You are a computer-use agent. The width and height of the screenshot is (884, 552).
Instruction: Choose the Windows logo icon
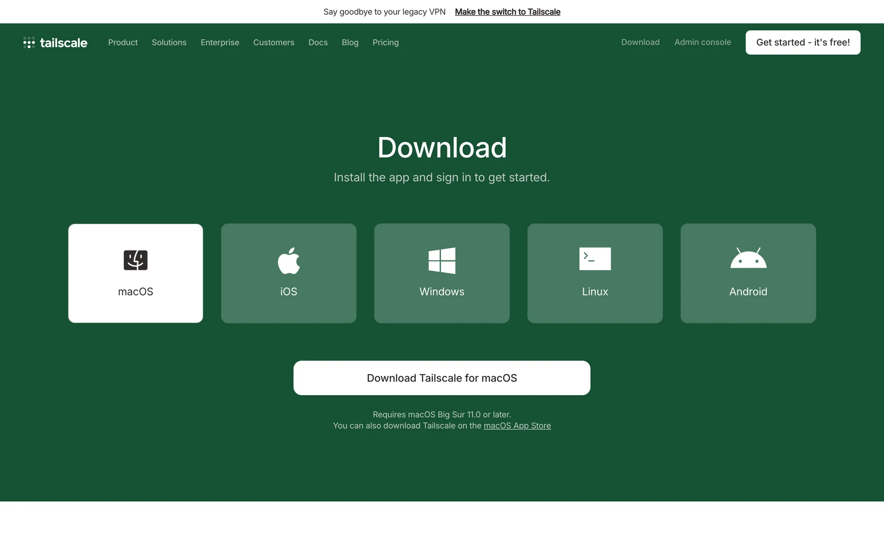tap(442, 260)
